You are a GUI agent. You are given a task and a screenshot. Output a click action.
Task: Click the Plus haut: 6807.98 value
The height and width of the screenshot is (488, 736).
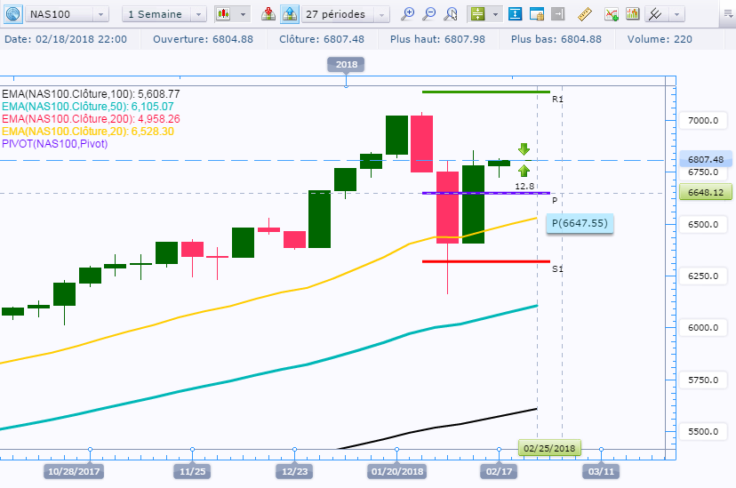tap(437, 39)
